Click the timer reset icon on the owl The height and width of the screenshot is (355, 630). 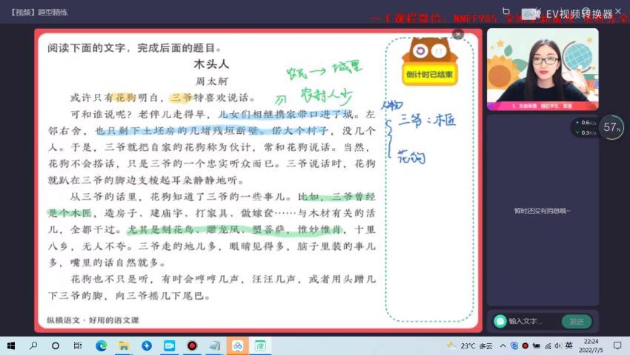coord(420,50)
